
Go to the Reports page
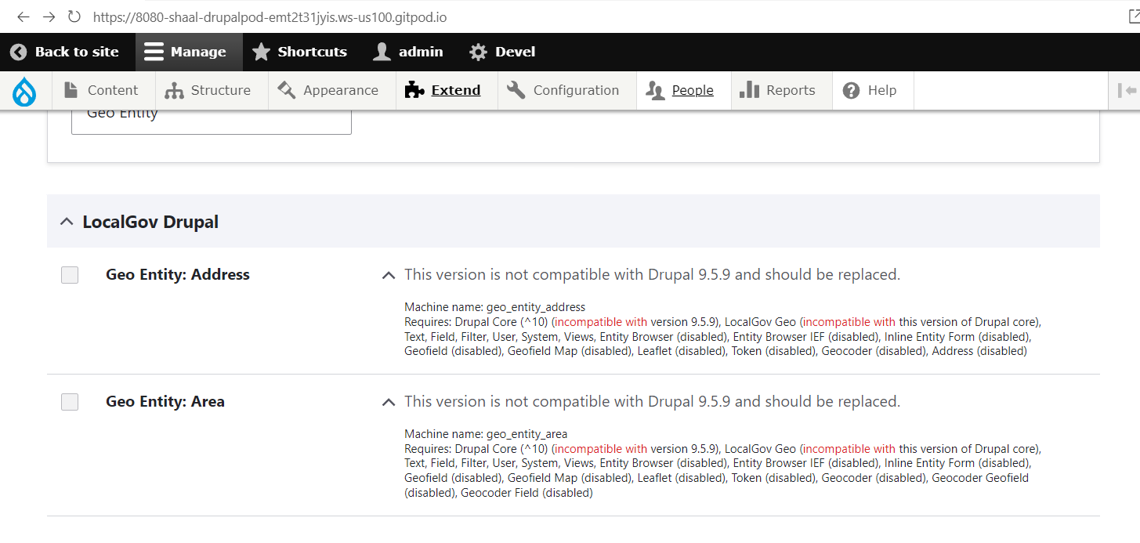pos(778,91)
